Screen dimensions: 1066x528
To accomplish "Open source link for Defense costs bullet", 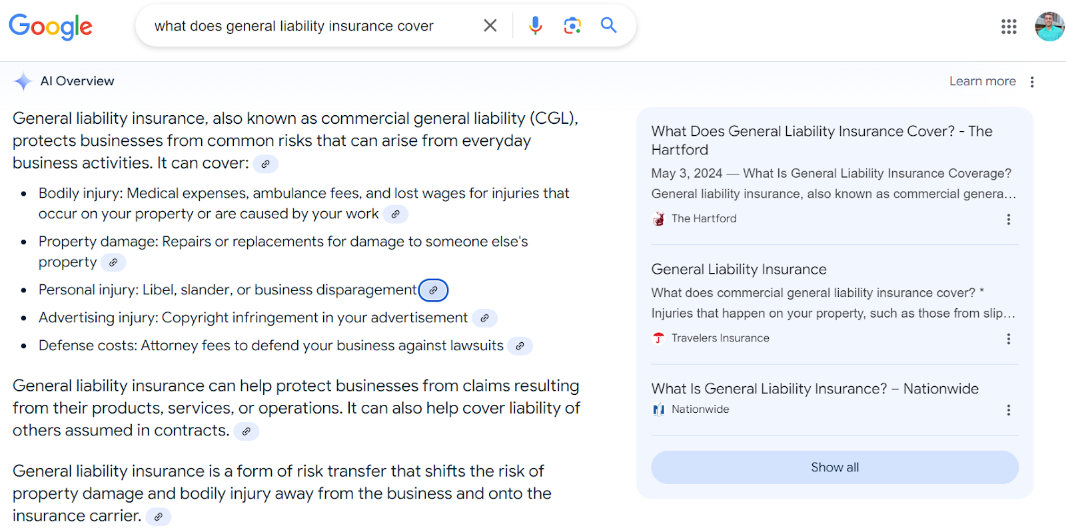I will click(x=520, y=346).
